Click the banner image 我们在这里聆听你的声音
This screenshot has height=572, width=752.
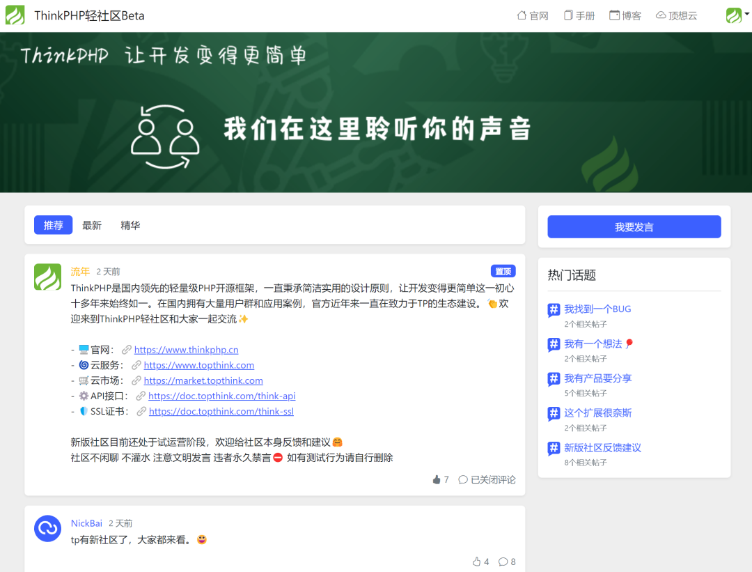pyautogui.click(x=376, y=129)
